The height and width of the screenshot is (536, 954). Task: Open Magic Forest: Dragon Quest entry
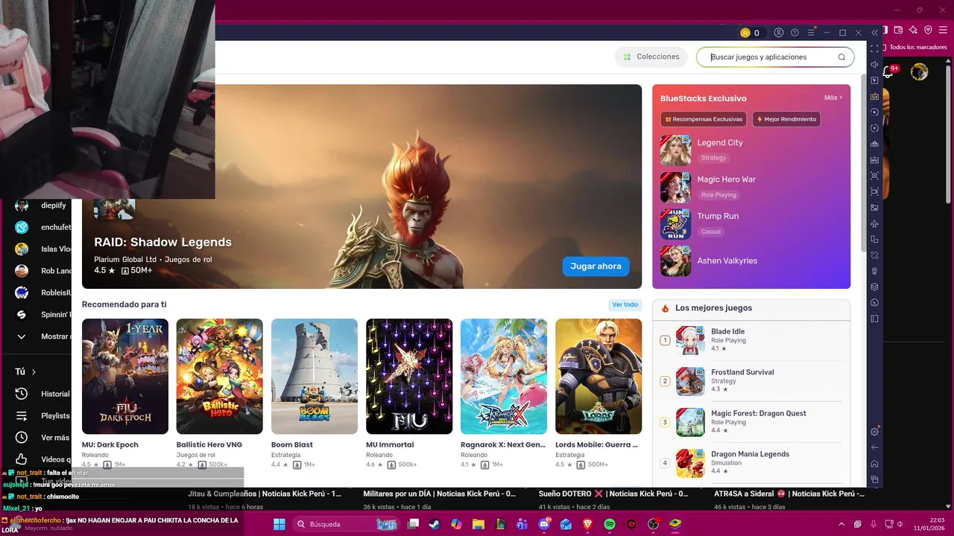pyautogui.click(x=751, y=422)
